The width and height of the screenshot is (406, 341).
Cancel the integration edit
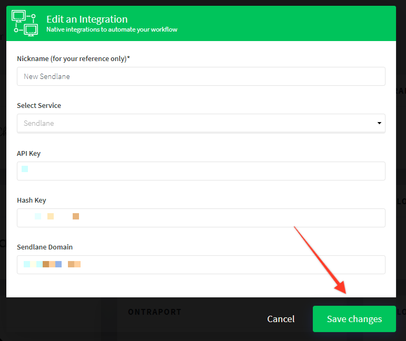tap(281, 319)
